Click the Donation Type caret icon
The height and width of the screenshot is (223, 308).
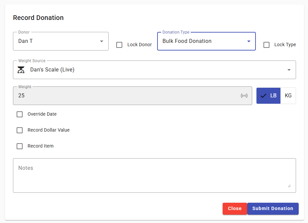(249, 41)
